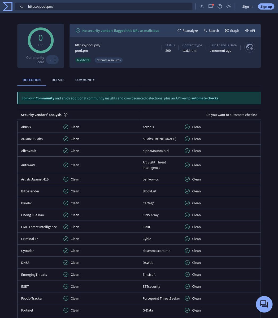Click the Clean result for ESTsecurity
The width and height of the screenshot is (278, 318).
[x=196, y=286]
